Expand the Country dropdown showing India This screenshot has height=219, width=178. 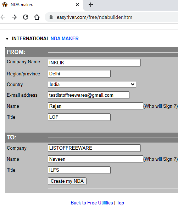pyautogui.click(x=92, y=84)
